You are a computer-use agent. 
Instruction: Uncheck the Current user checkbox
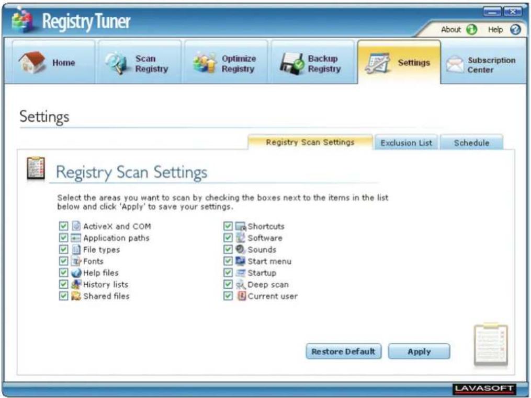coord(228,296)
